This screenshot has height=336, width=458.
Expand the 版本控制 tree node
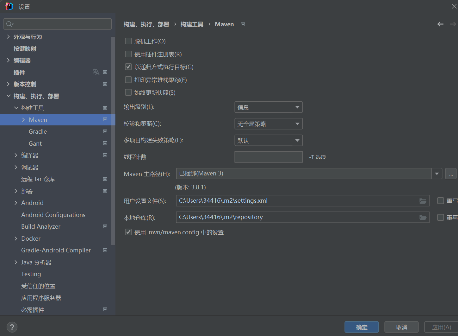(x=8, y=84)
